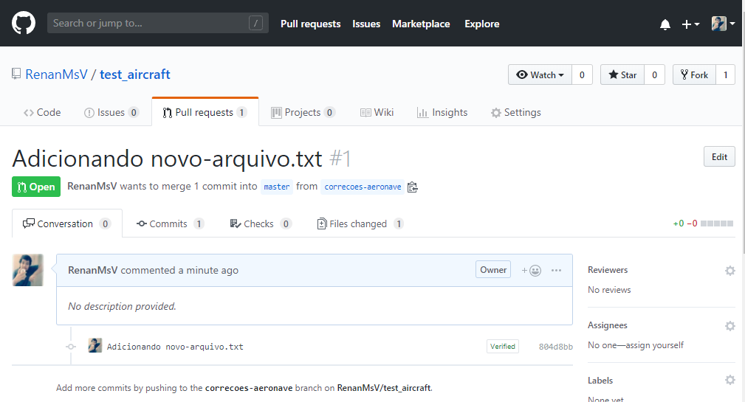Image resolution: width=745 pixels, height=402 pixels.
Task: Open Assignees gear settings
Action: tap(729, 326)
